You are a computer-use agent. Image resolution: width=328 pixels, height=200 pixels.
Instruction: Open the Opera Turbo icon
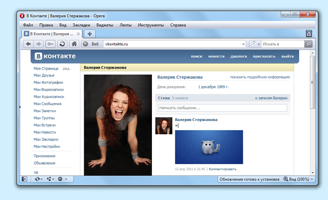(60, 179)
